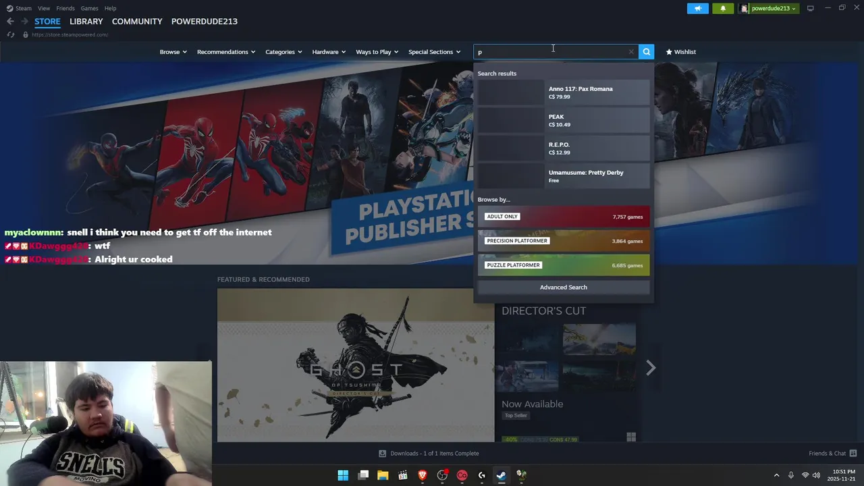The image size is (864, 486).
Task: Switch to the COMMUNITY tab
Action: [137, 22]
